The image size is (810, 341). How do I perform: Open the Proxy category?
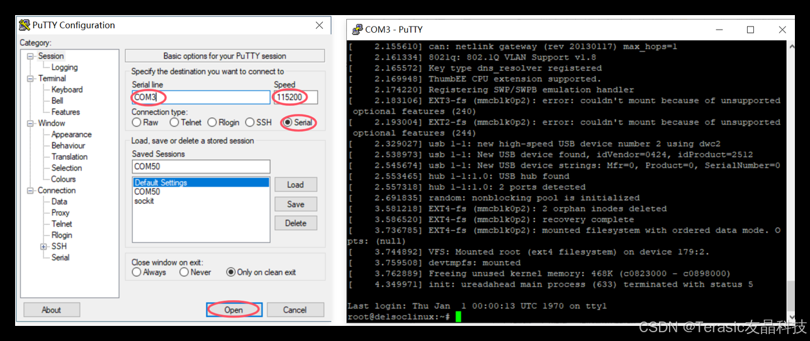[x=60, y=213]
